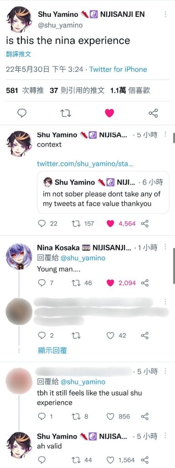This screenshot has width=175, height=468.
Task: Share the "tbh it still feels" reply
Action: (x=144, y=416)
